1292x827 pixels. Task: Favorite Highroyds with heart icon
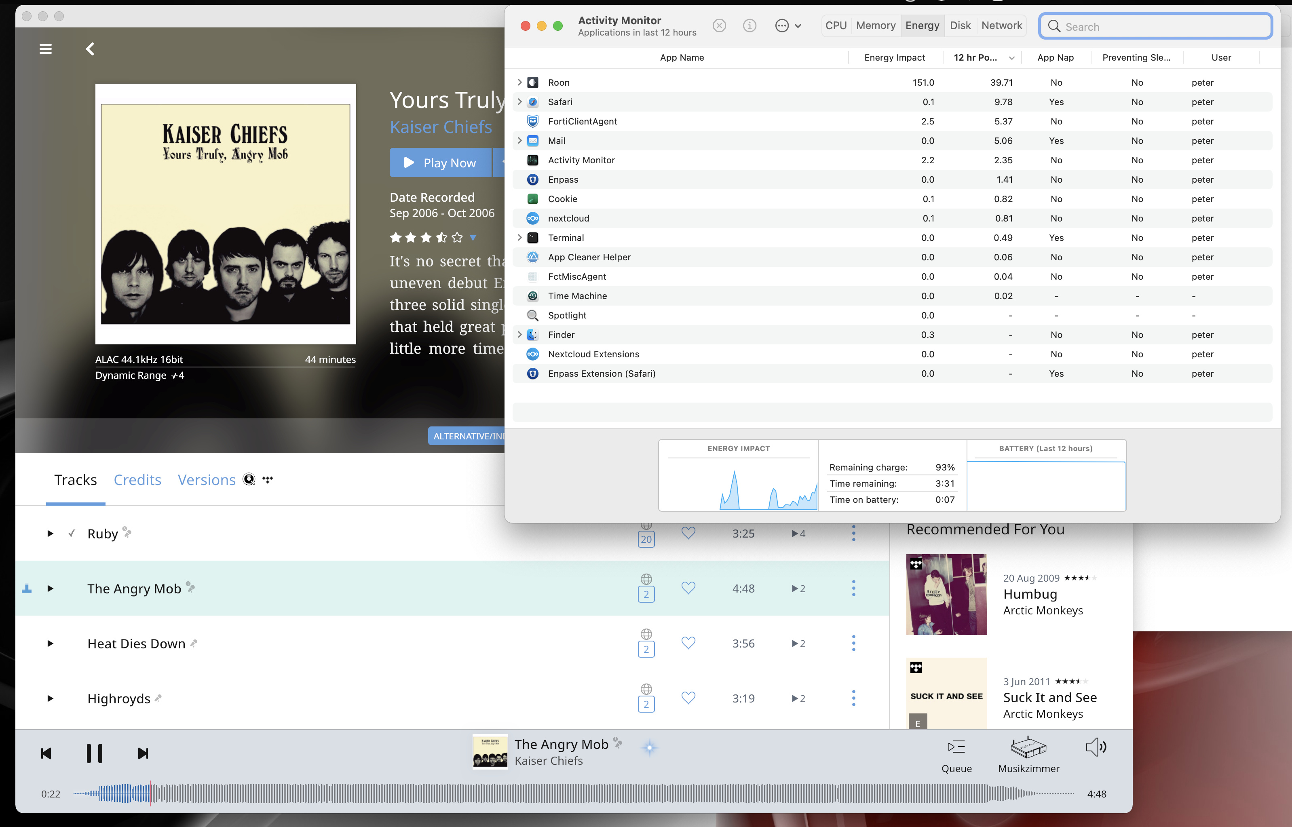click(688, 698)
